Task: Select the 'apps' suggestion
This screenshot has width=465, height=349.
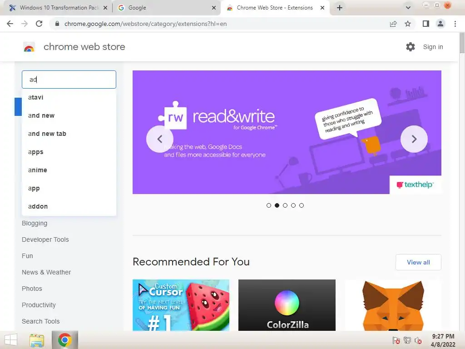Action: pos(69,152)
